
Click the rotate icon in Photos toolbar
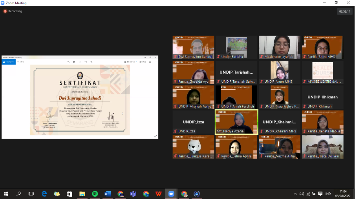coord(86,62)
